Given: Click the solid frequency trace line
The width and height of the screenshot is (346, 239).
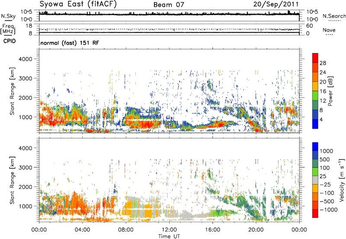Looking at the screenshot, I should tap(169, 32).
